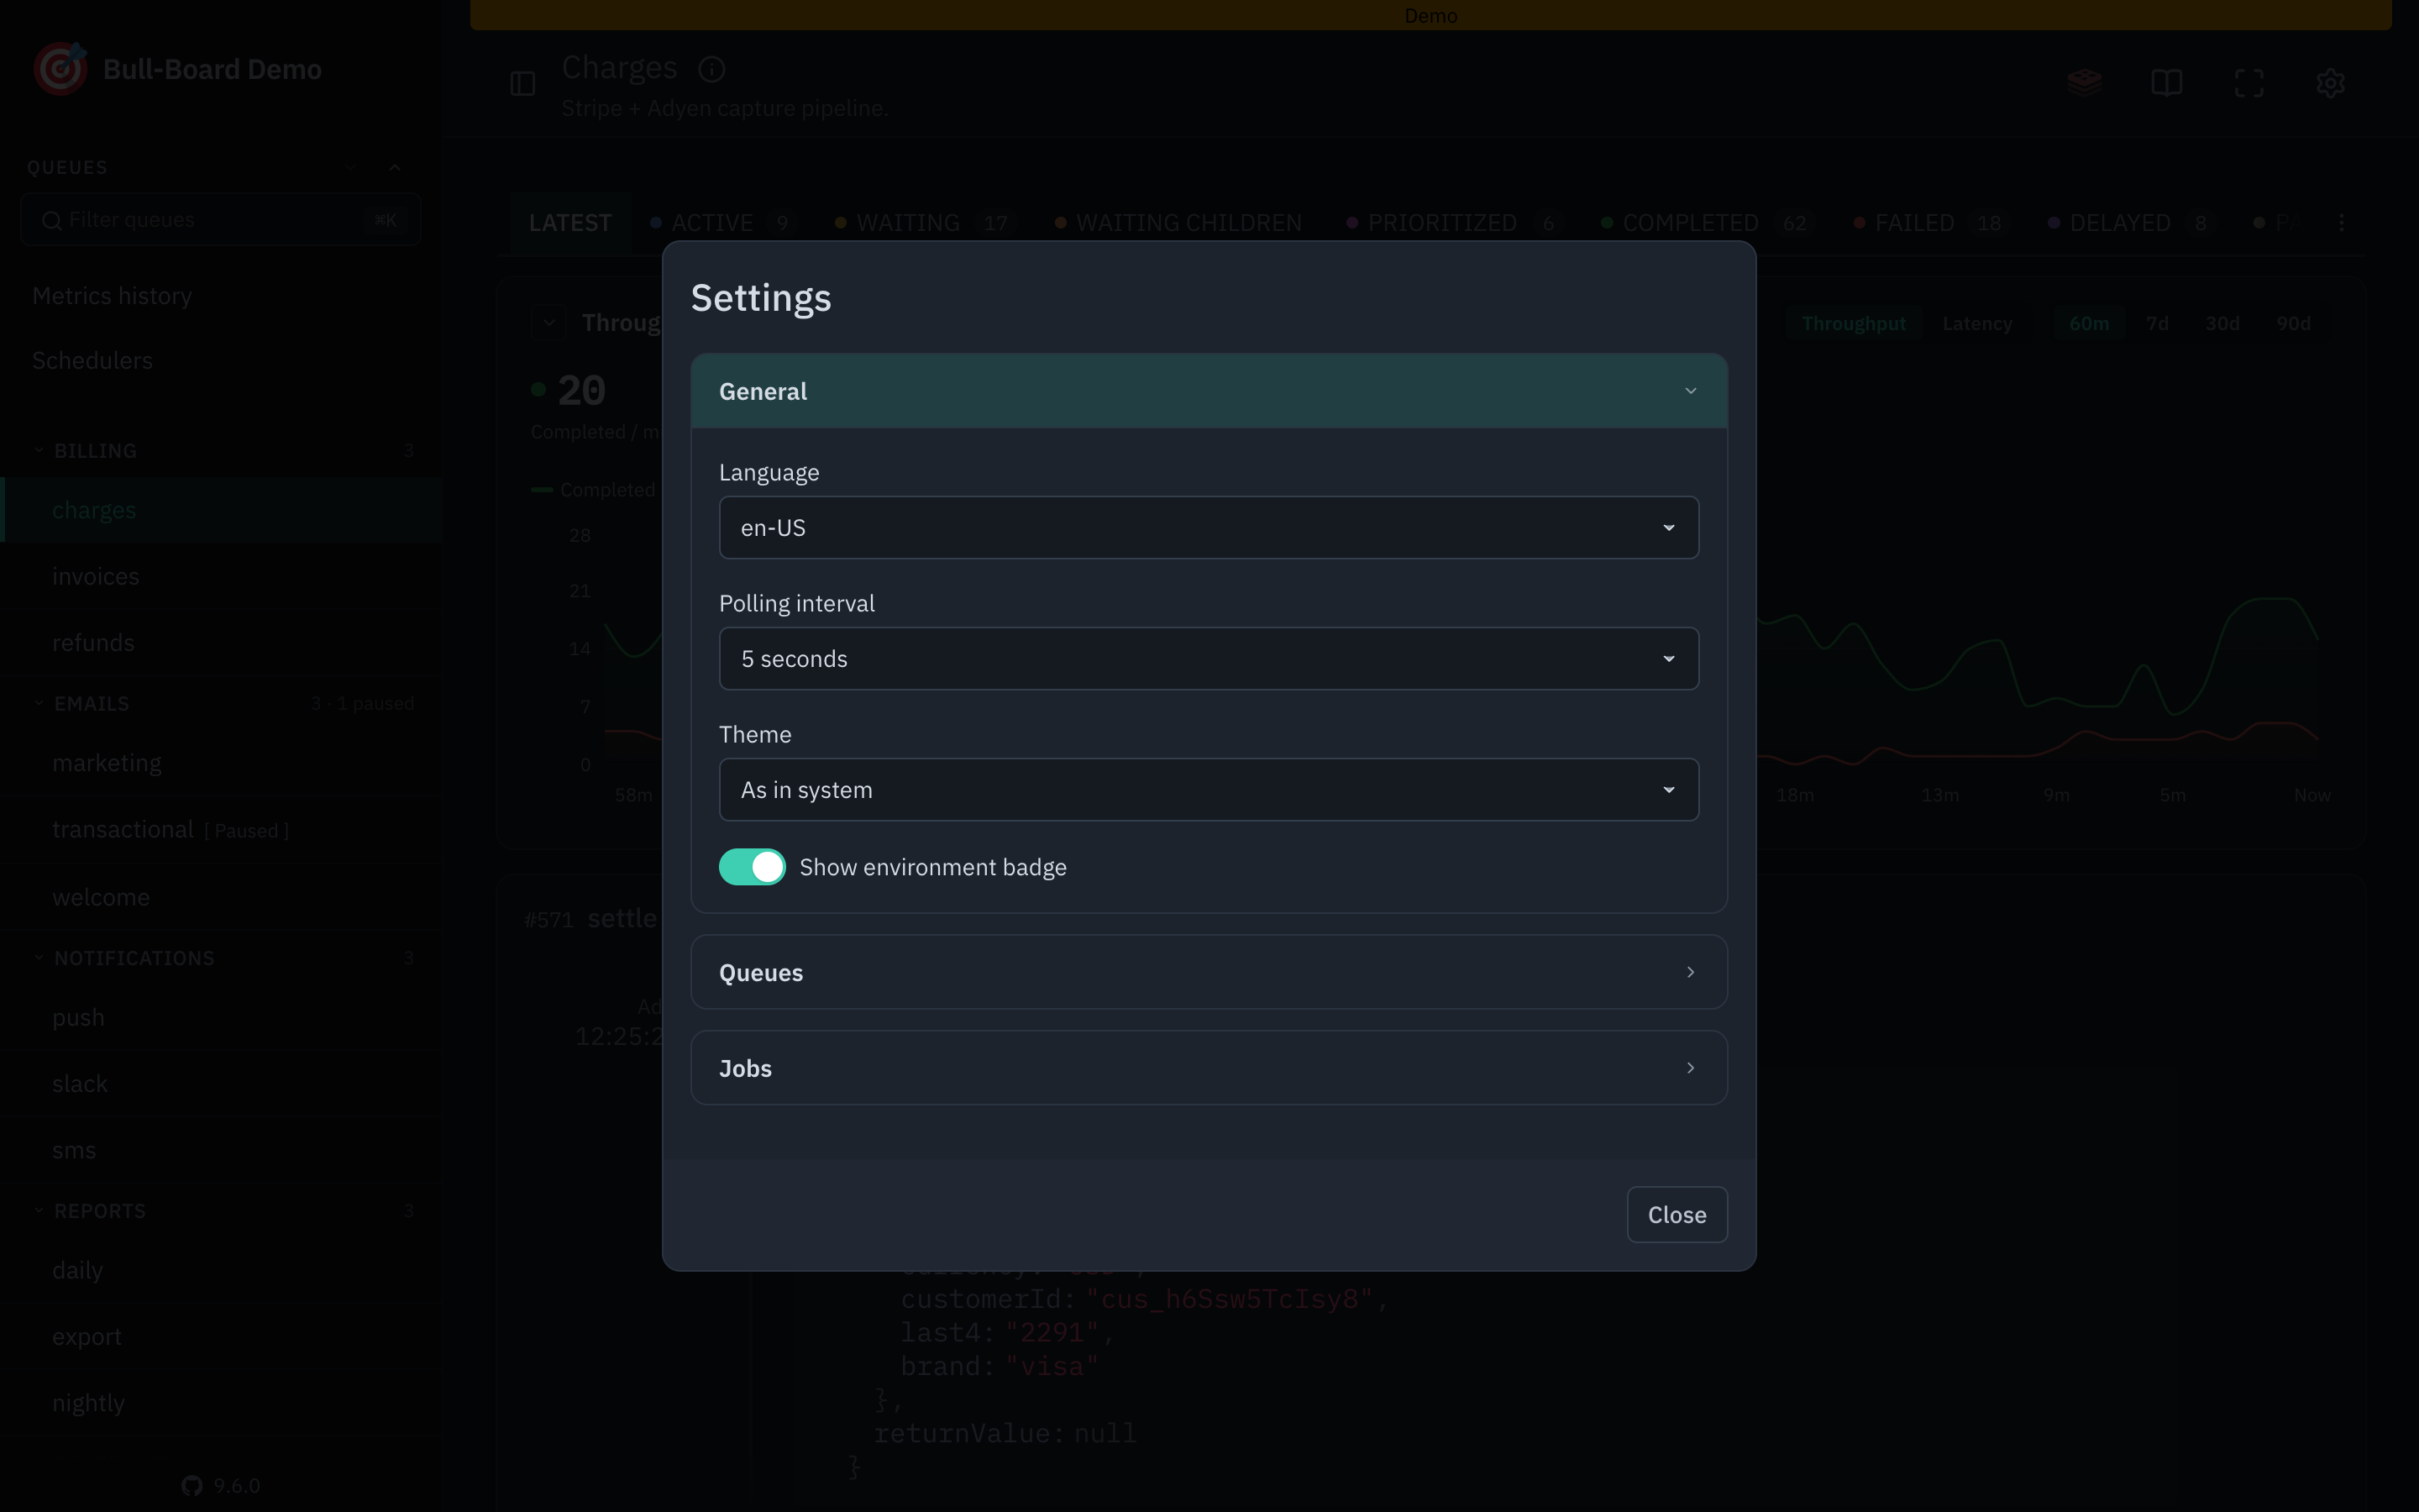Open the Redis stack icon in header
Viewport: 2419px width, 1512px height.
(2086, 83)
